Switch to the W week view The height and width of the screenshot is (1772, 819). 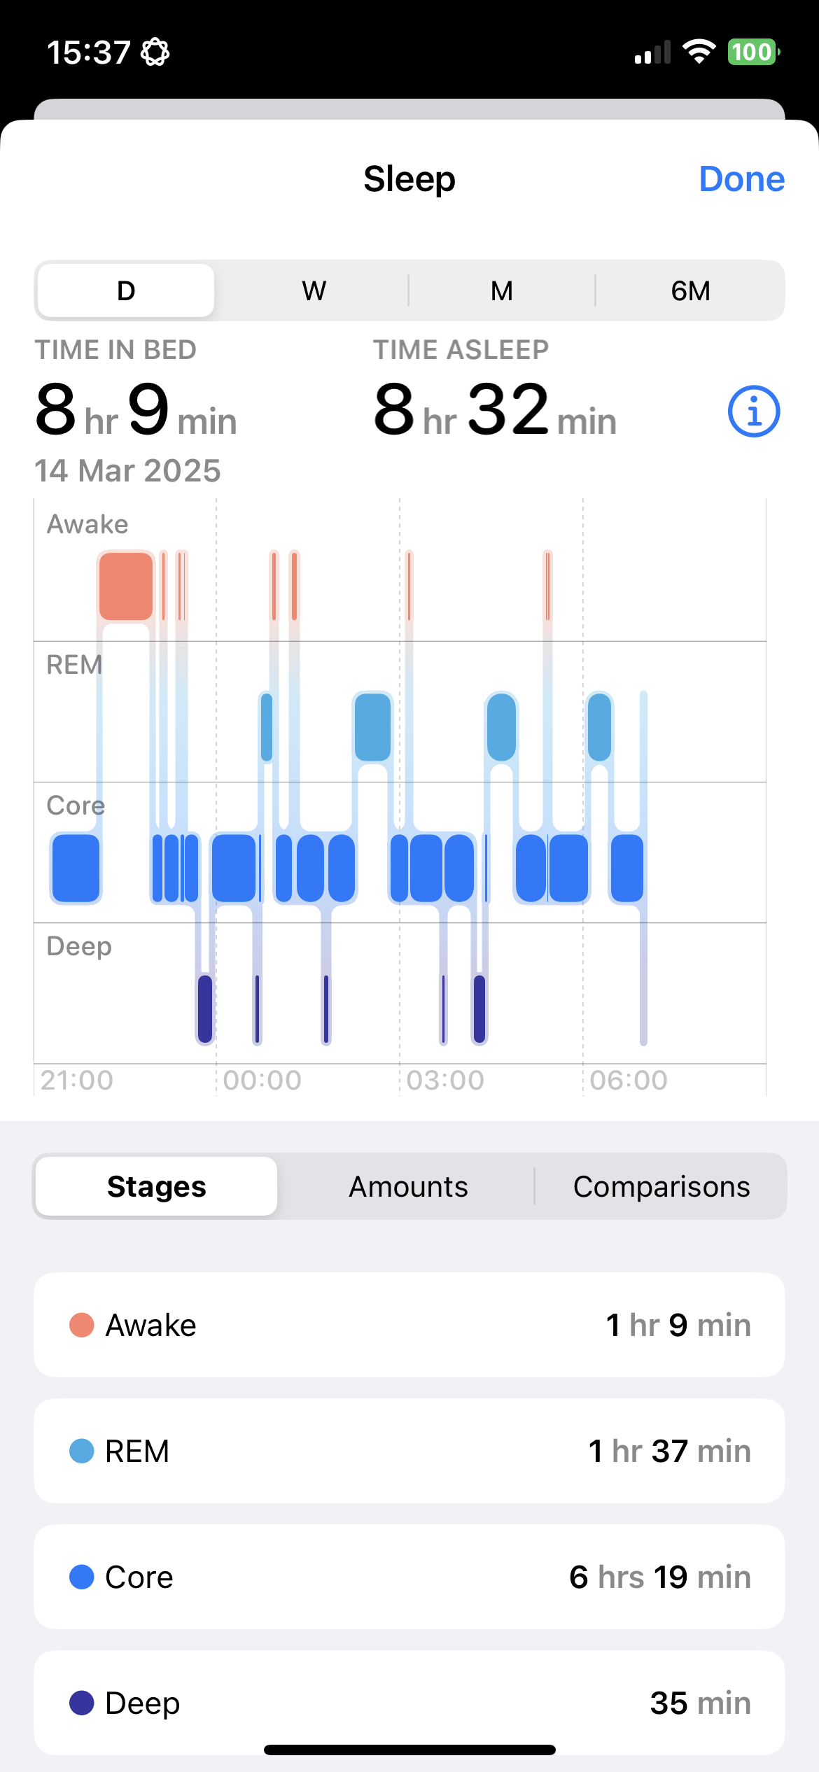(314, 290)
